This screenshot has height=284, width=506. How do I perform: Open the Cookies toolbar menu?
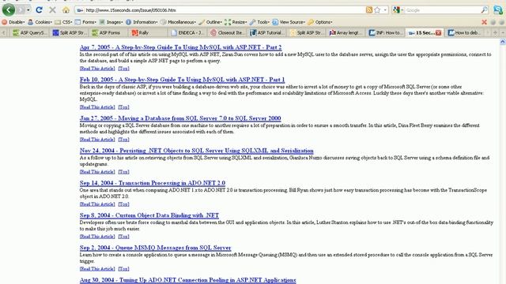point(40,22)
